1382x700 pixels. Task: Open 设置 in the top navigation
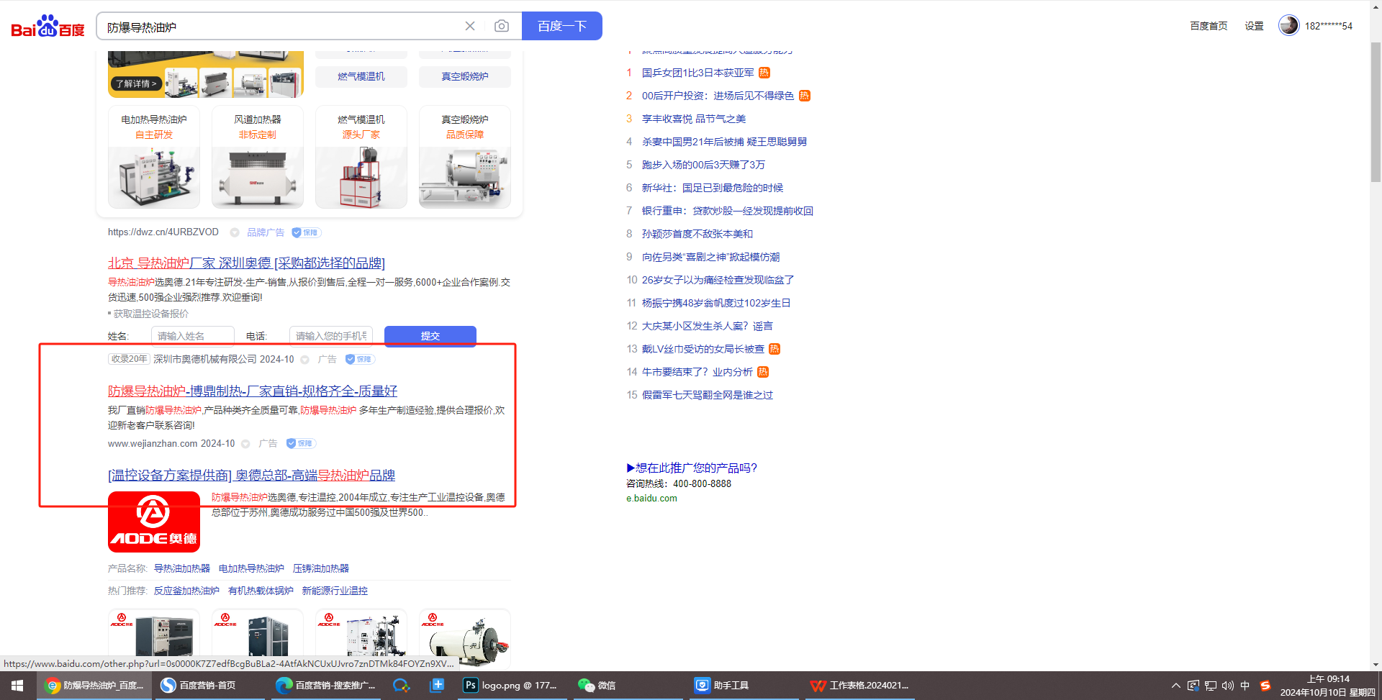(1254, 26)
